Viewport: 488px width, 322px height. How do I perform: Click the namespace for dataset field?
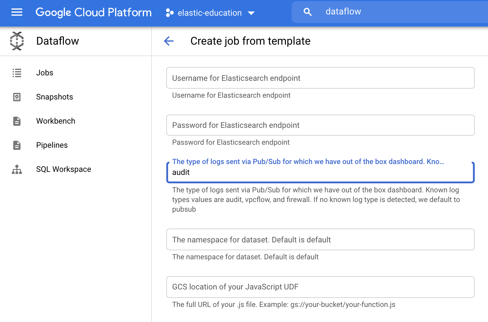(320, 239)
